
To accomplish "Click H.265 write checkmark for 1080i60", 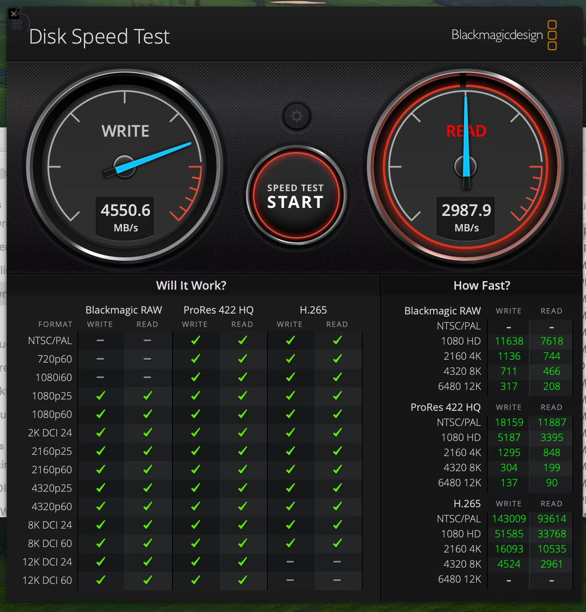I will click(x=290, y=377).
